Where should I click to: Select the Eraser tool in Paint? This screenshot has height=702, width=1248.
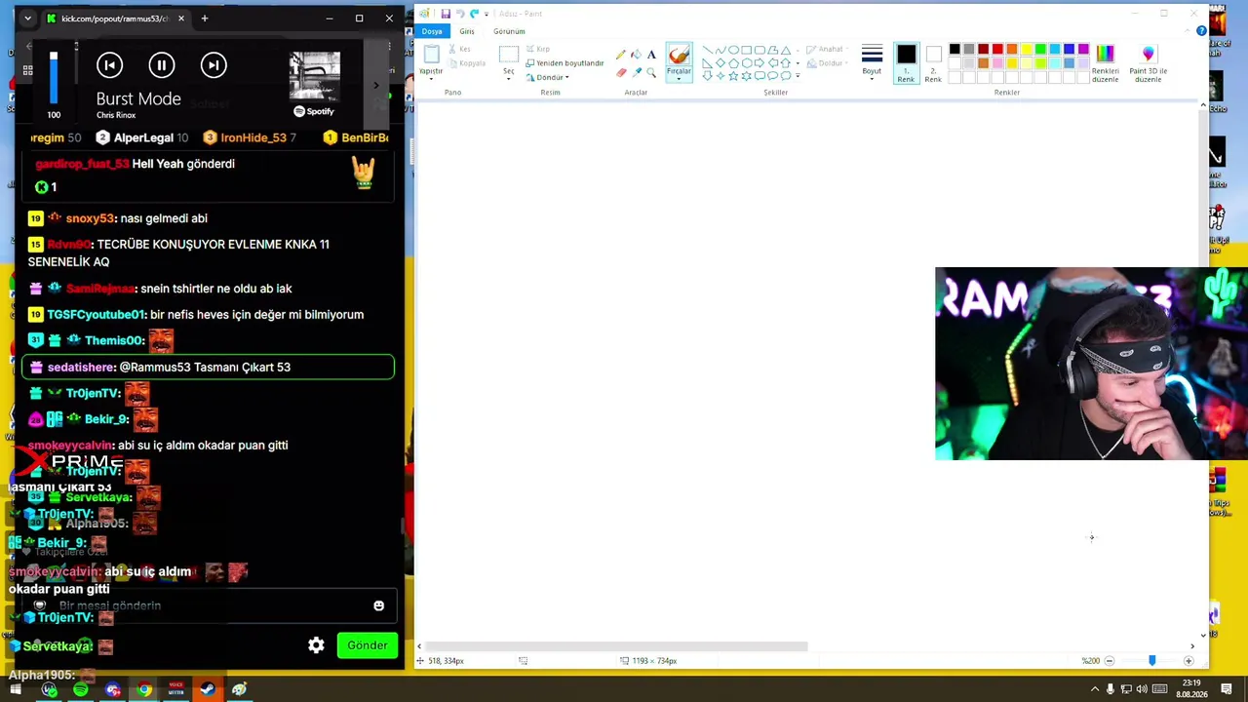[621, 72]
